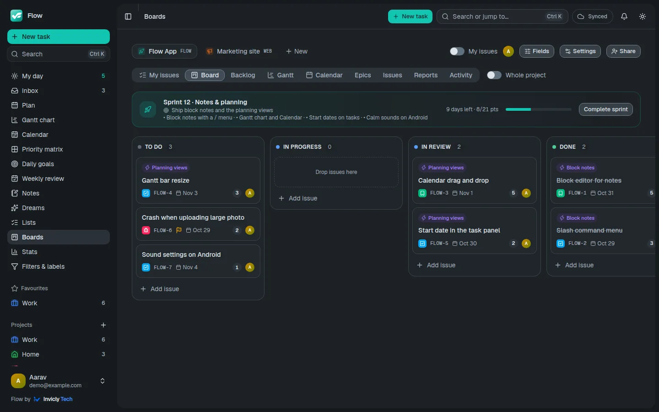Open Dreams from the sidebar

pyautogui.click(x=59, y=208)
